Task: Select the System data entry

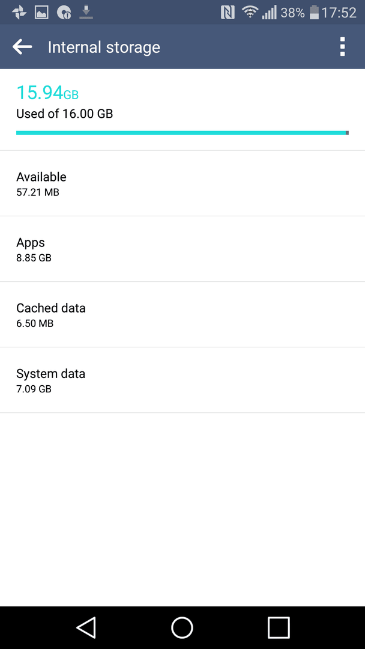Action: coord(182,380)
